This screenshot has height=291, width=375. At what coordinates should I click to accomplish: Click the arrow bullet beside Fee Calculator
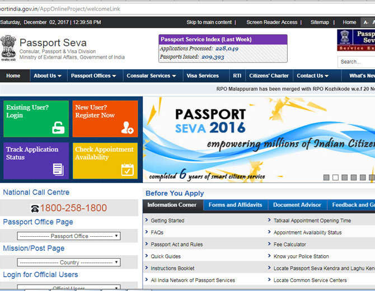coord(269,244)
